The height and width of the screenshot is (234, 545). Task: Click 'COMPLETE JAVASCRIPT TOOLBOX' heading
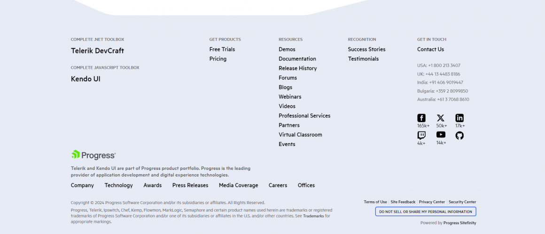(x=105, y=67)
